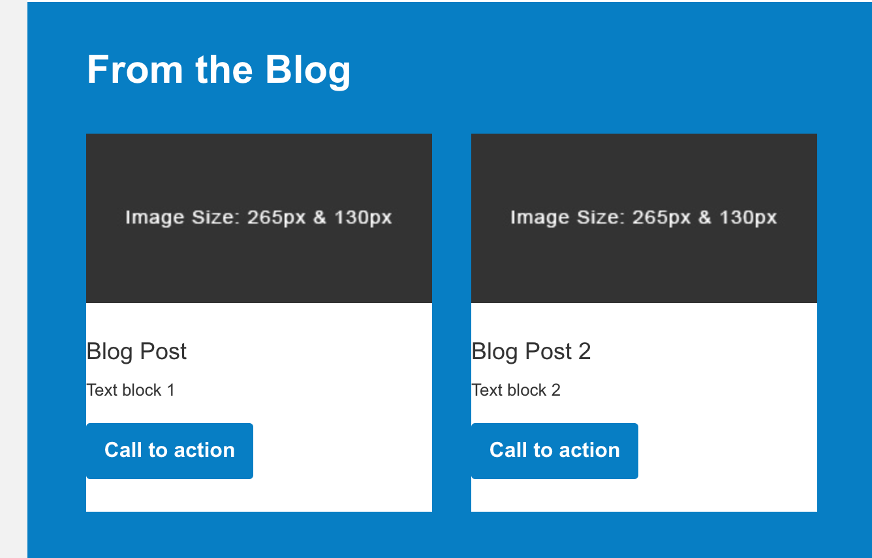Click the Image Size label on first image
This screenshot has width=872, height=558.
click(258, 216)
